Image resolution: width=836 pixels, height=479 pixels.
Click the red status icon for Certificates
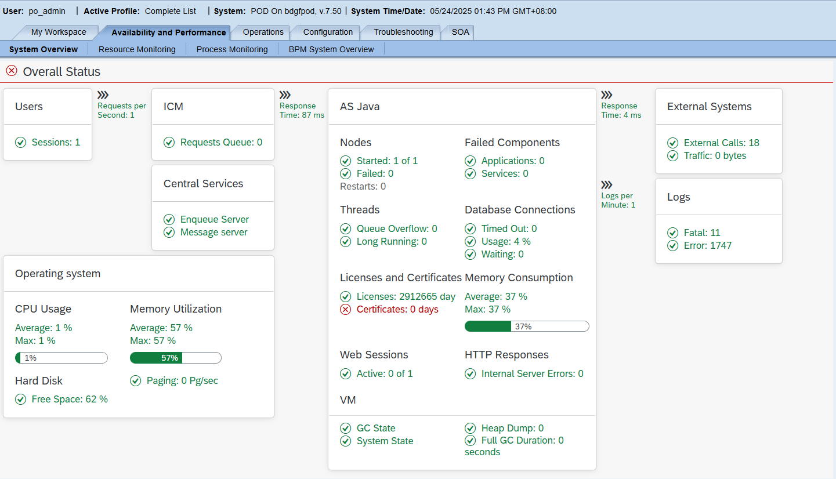tap(346, 309)
